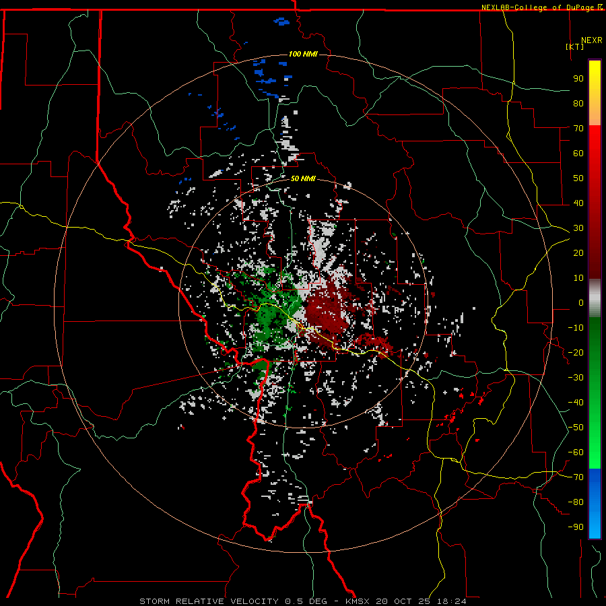606x606 pixels.
Task: Click the KT units label above color bar
Action: 574,46
